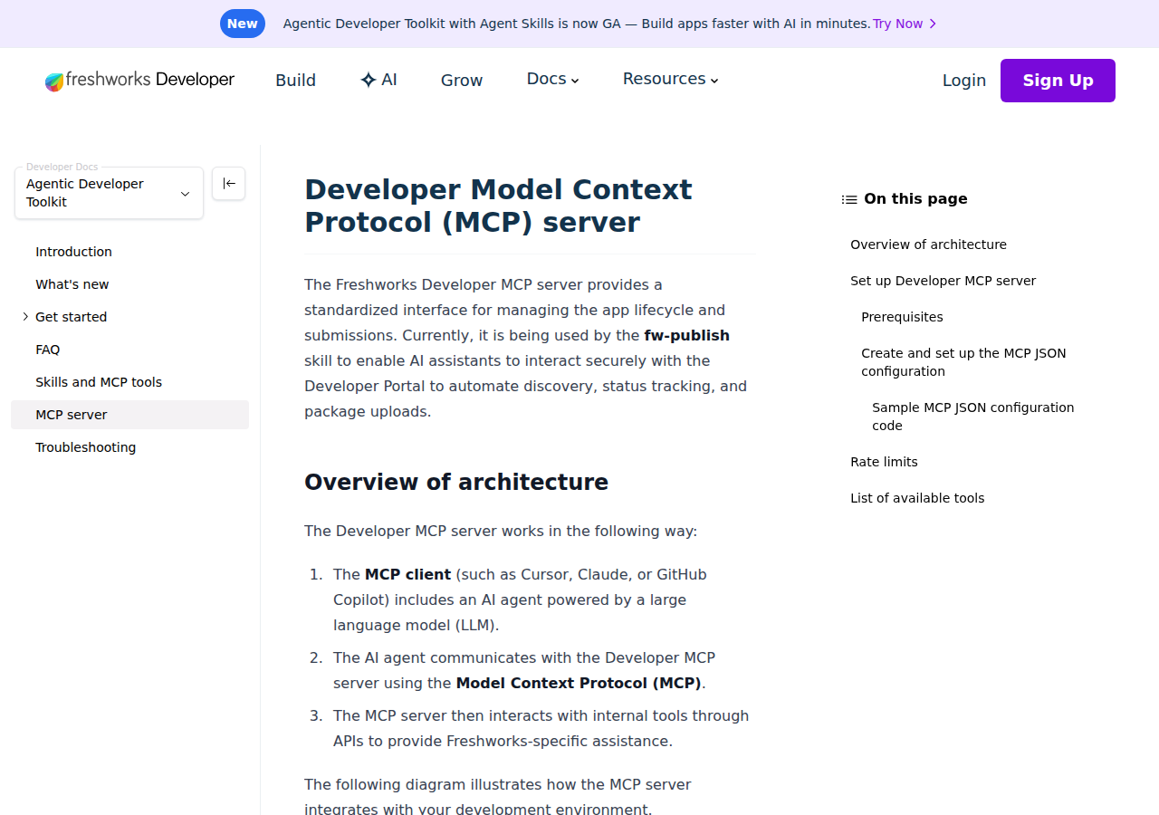Jump to Overview of architecture section

click(x=928, y=244)
